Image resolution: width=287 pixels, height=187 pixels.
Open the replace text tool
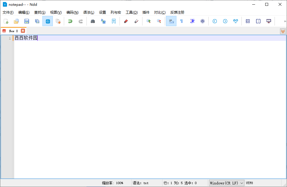click(103, 21)
